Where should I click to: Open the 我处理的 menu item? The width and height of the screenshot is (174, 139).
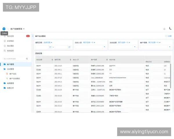tap(10, 46)
